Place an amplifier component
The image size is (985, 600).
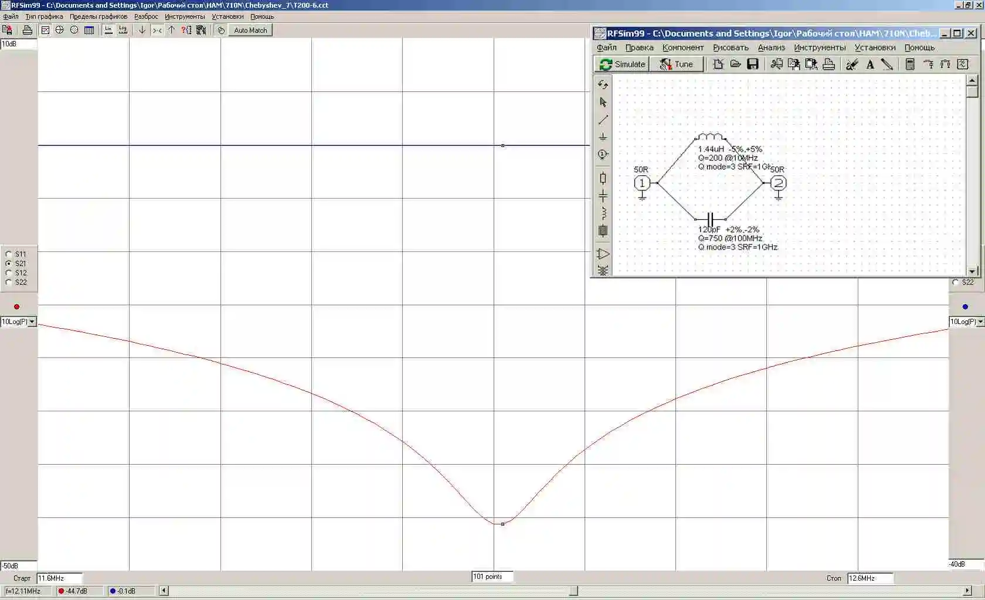603,254
